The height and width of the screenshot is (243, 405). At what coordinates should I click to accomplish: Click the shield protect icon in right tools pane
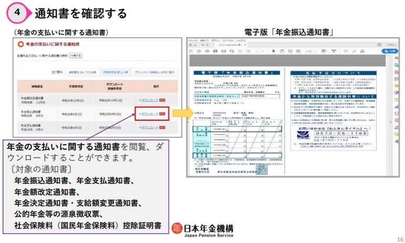click(x=397, y=113)
